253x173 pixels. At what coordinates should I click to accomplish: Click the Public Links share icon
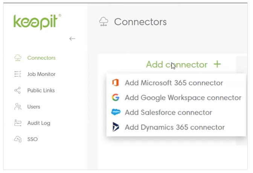click(x=18, y=90)
